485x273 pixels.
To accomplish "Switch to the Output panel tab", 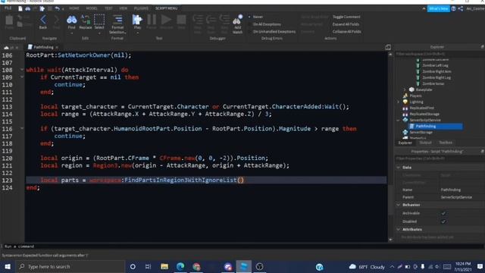I will pos(425,143).
